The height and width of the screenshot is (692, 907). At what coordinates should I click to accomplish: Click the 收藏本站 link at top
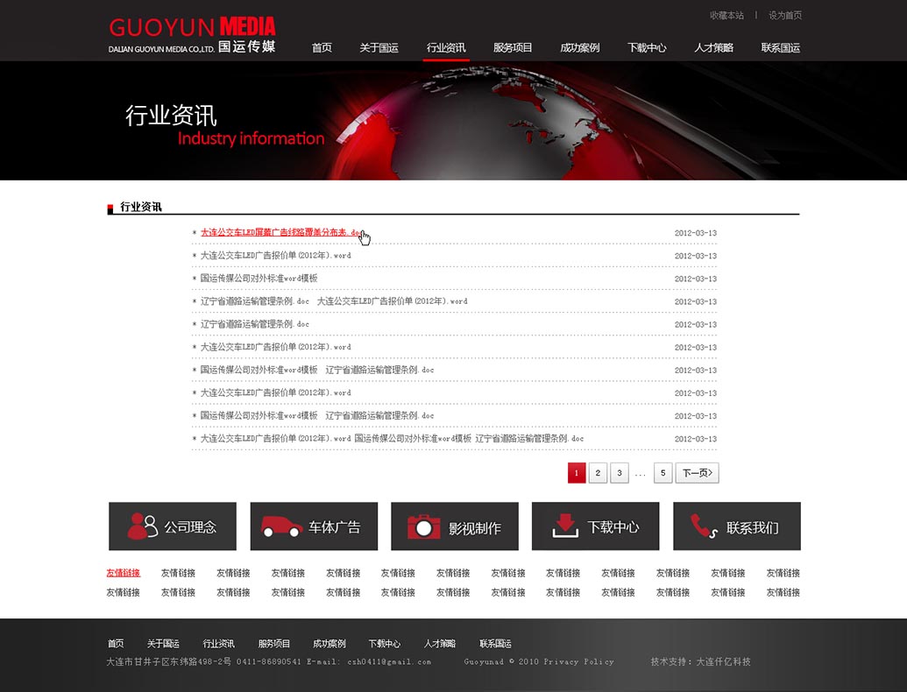pyautogui.click(x=726, y=16)
